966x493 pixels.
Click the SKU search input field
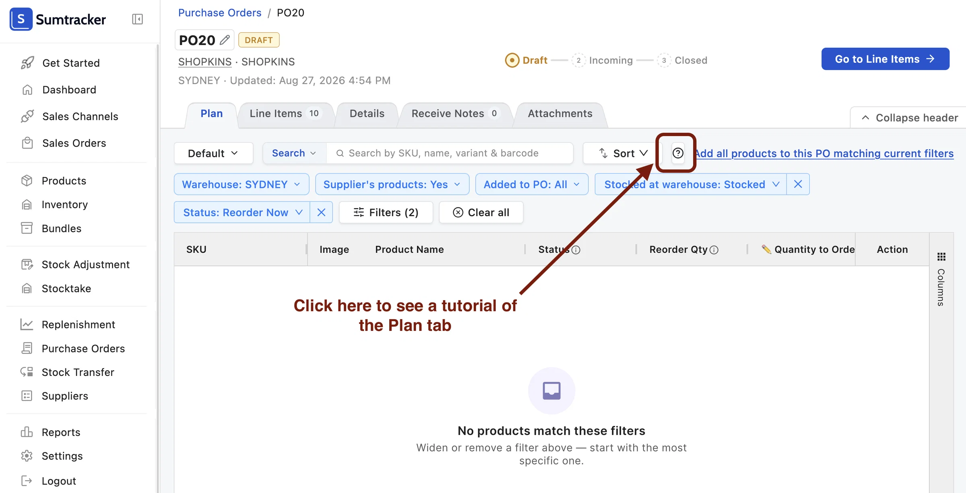(450, 153)
